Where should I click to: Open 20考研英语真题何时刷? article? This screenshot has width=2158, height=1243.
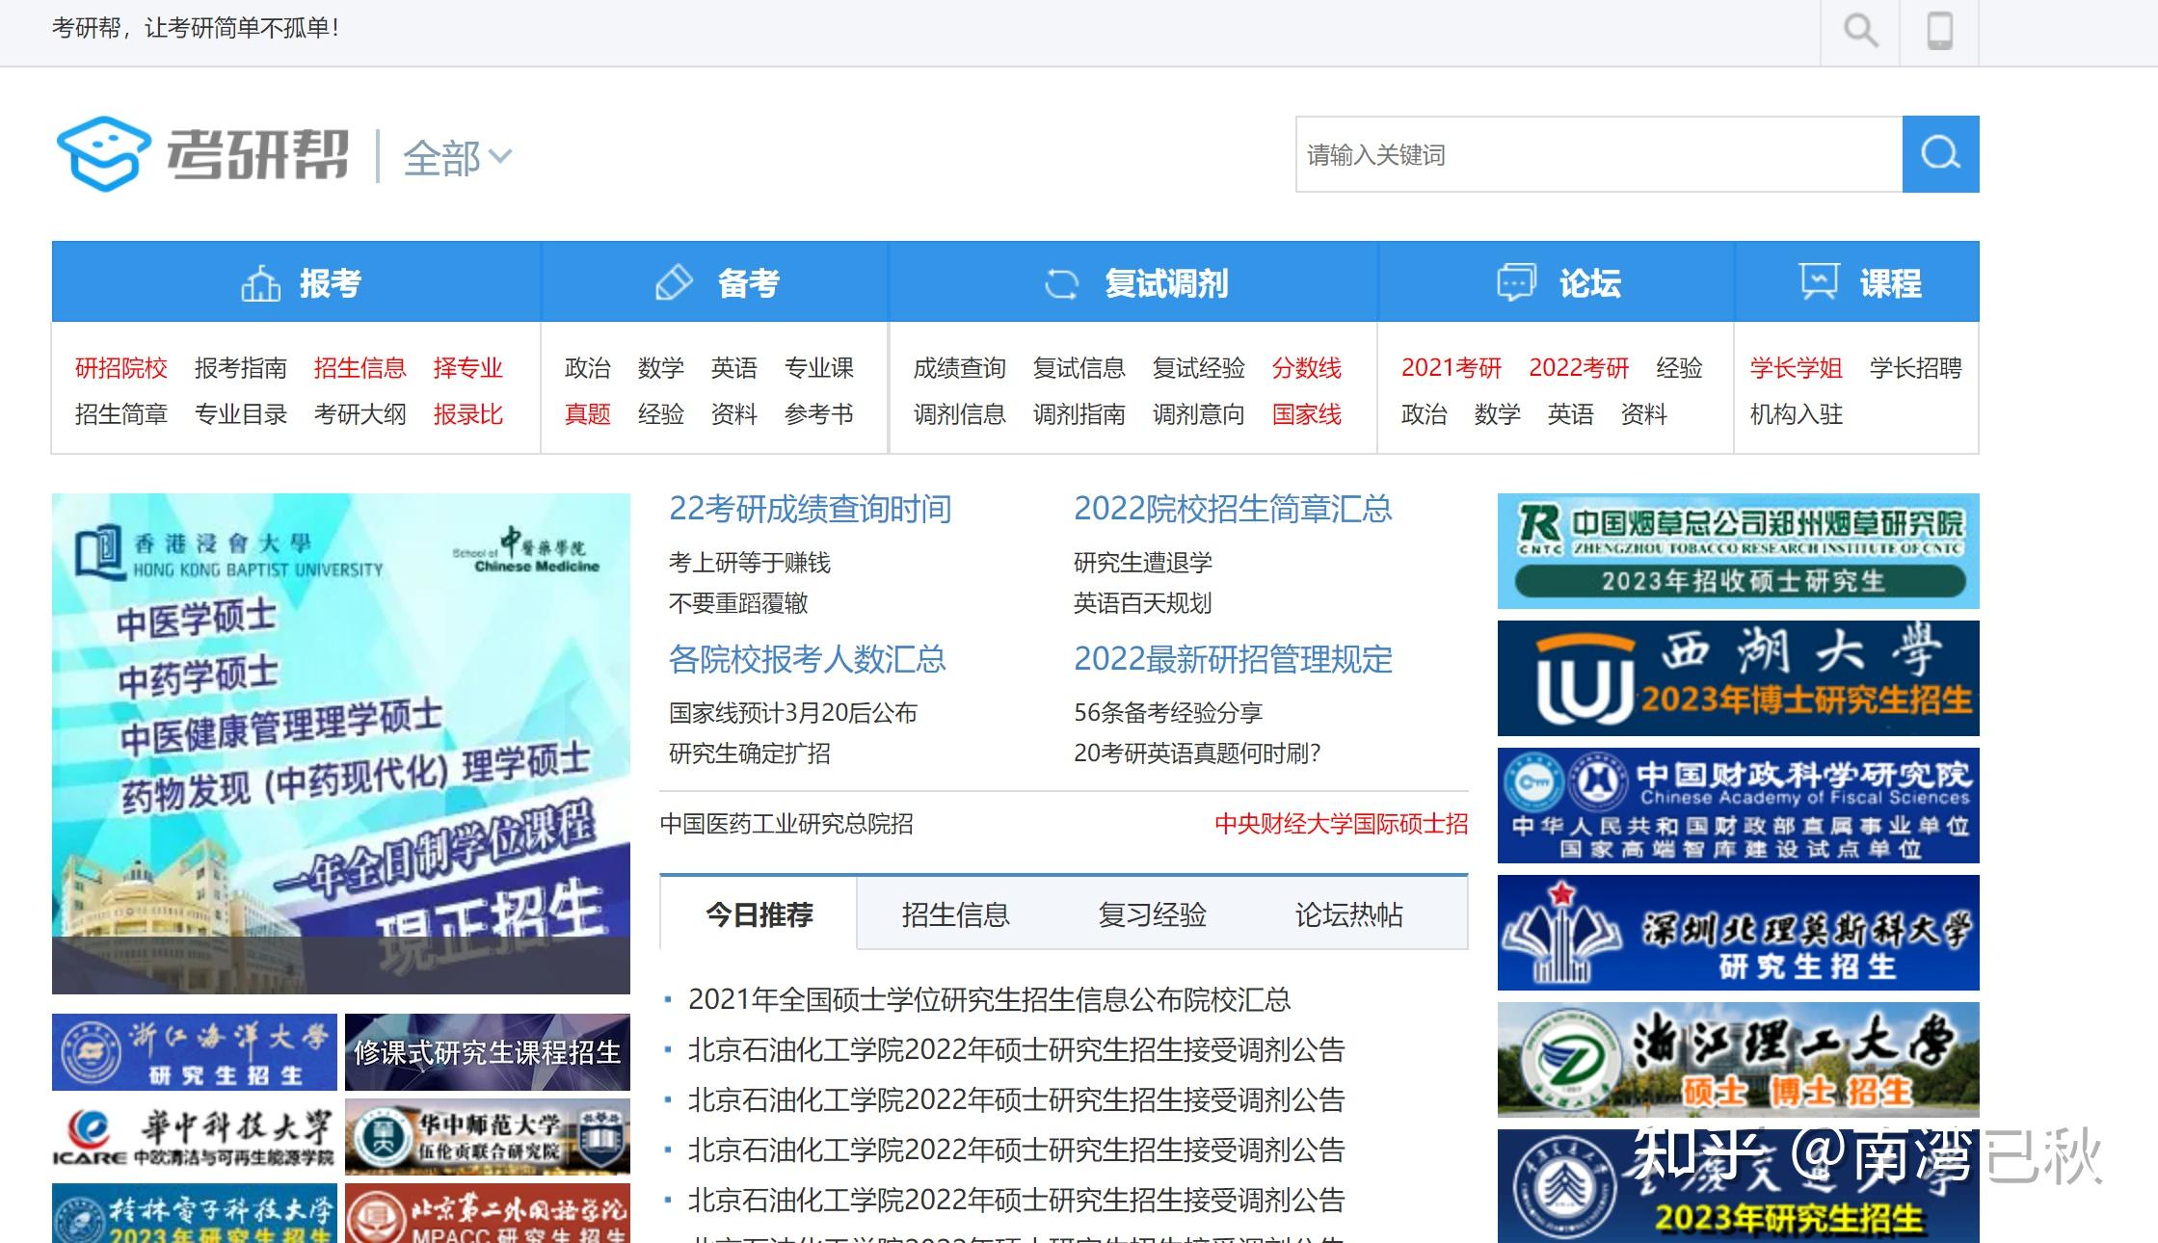point(1197,754)
